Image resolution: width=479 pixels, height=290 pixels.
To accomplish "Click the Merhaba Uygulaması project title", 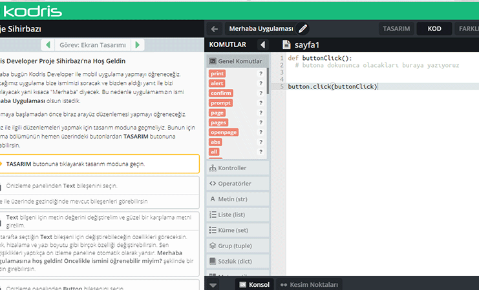I will click(x=261, y=28).
